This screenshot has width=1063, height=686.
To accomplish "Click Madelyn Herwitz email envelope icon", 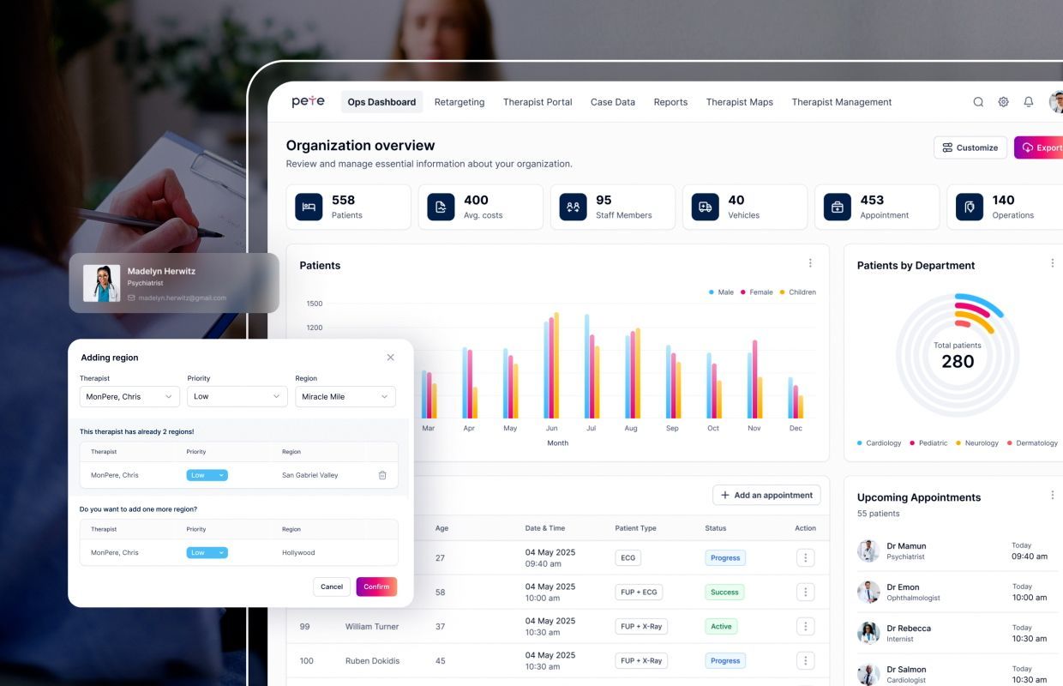I will click(131, 298).
